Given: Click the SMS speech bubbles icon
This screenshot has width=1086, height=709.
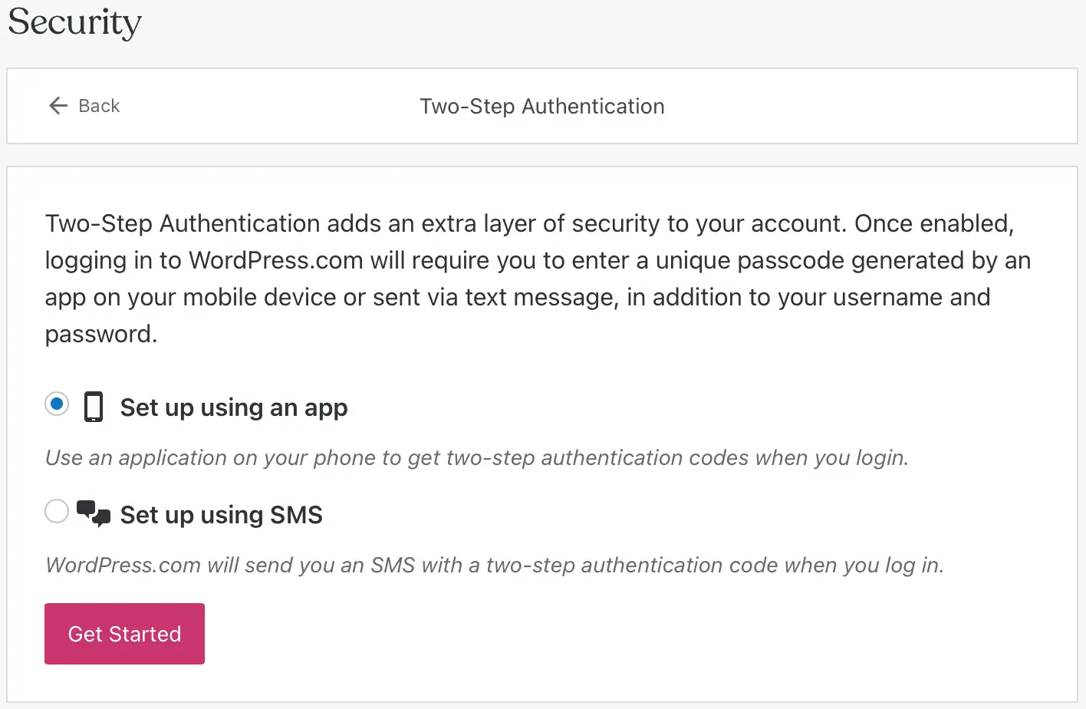Looking at the screenshot, I should [x=92, y=513].
